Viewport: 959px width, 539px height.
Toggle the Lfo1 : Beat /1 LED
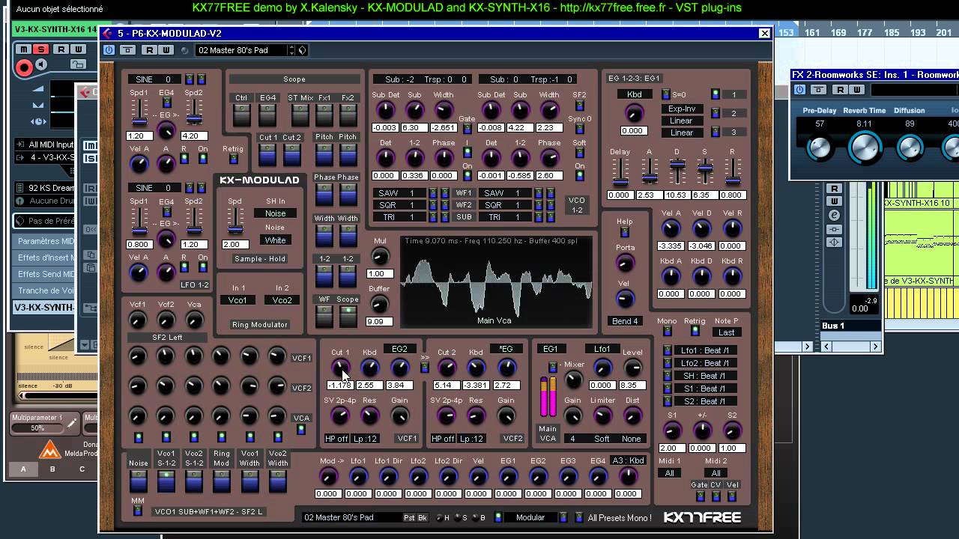click(668, 350)
